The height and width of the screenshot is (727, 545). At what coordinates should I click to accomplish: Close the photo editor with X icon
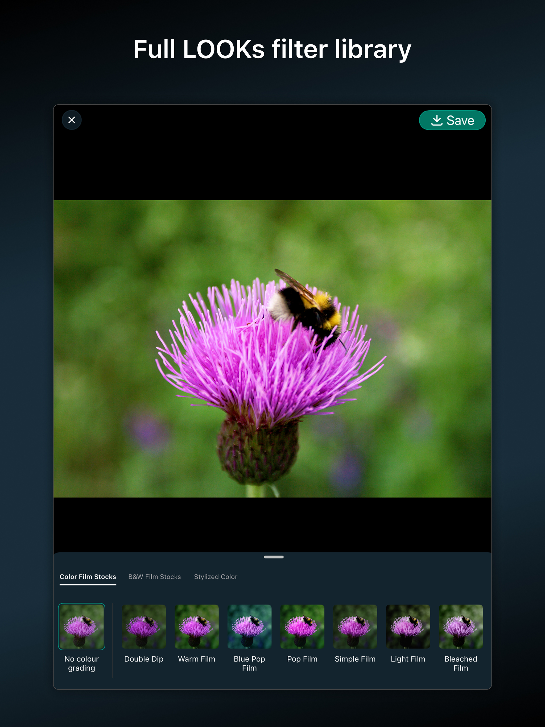tap(72, 120)
